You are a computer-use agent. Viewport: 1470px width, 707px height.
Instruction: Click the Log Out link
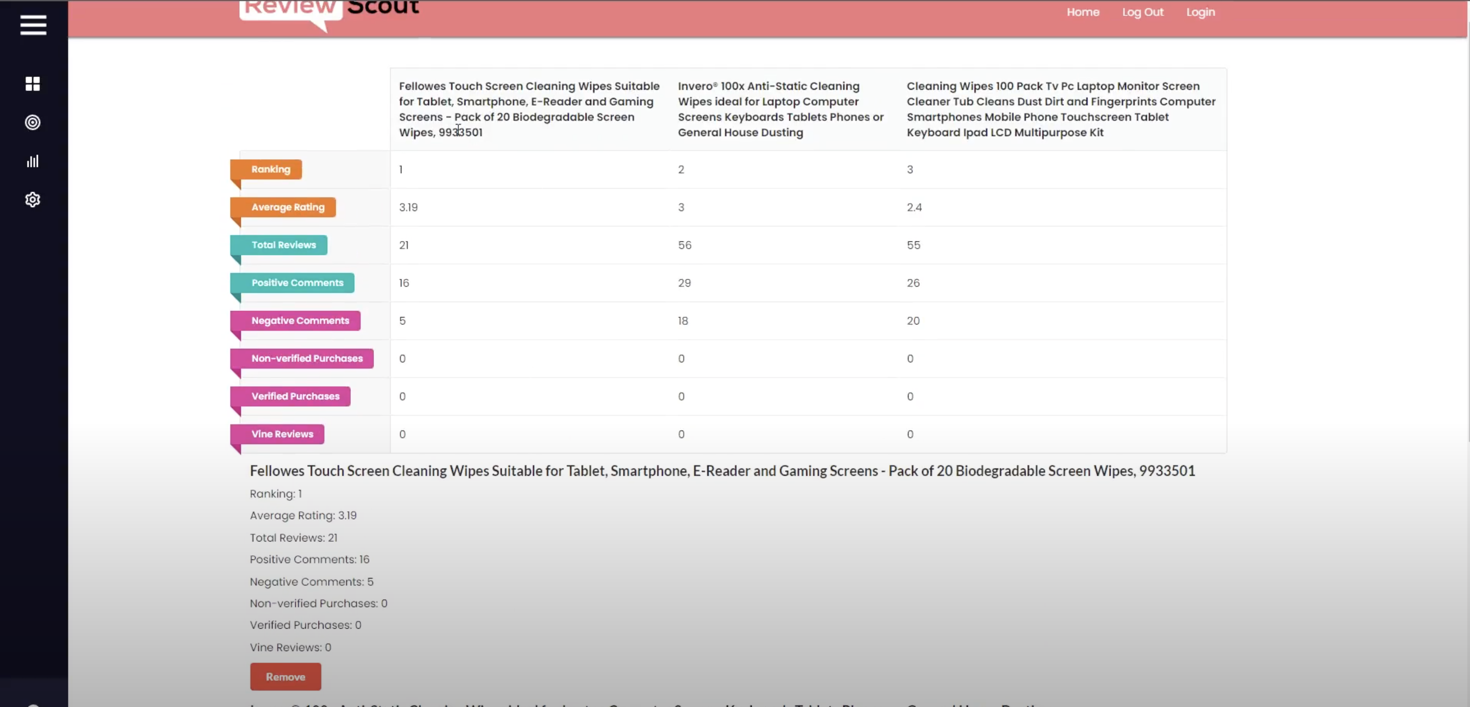[1142, 12]
